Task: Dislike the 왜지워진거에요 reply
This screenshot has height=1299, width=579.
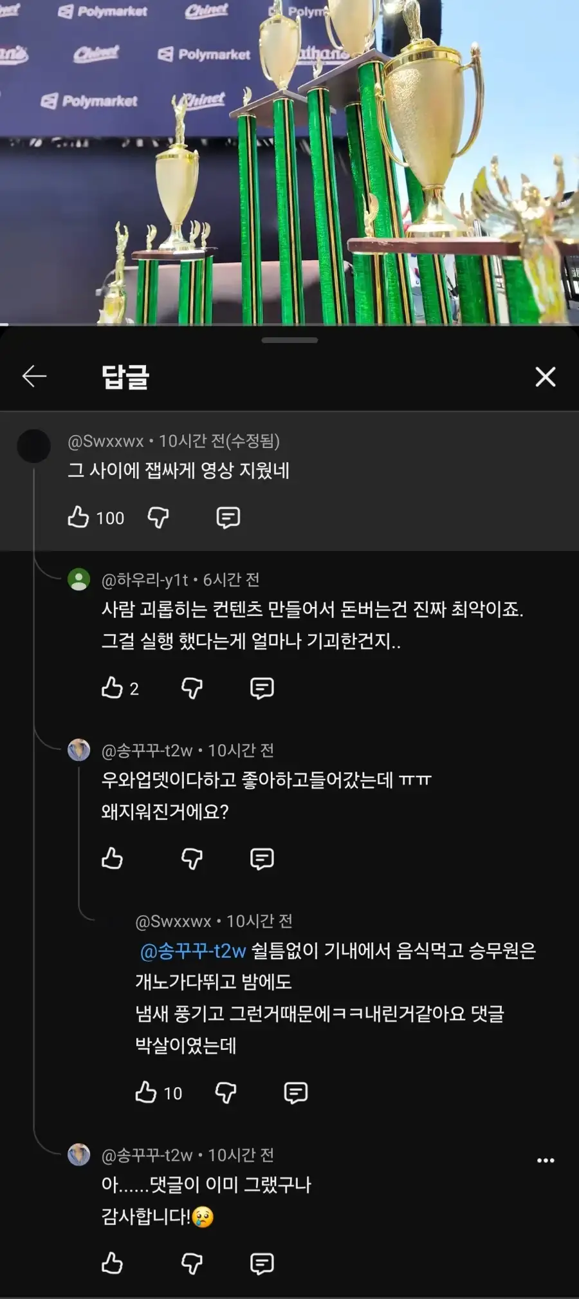Action: (x=192, y=859)
